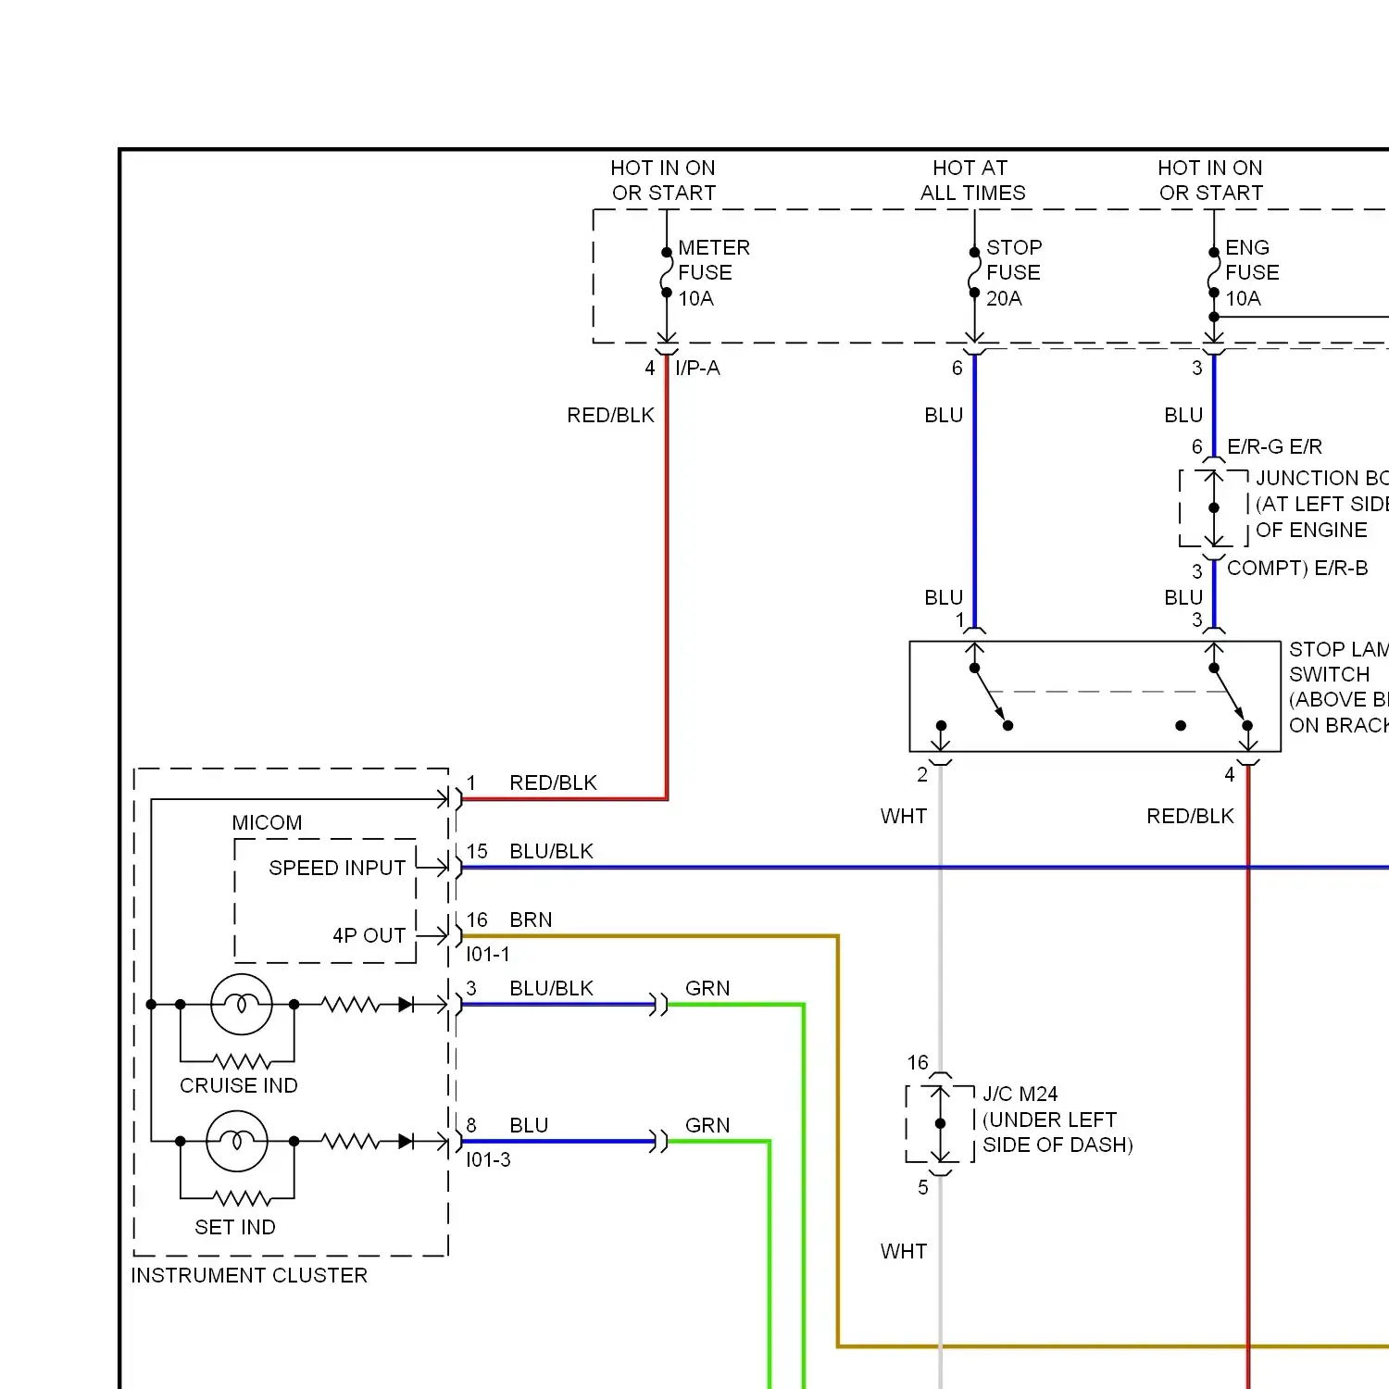Click the RED/BLK label at cluster pin 1
The image size is (1389, 1389).
click(x=553, y=782)
